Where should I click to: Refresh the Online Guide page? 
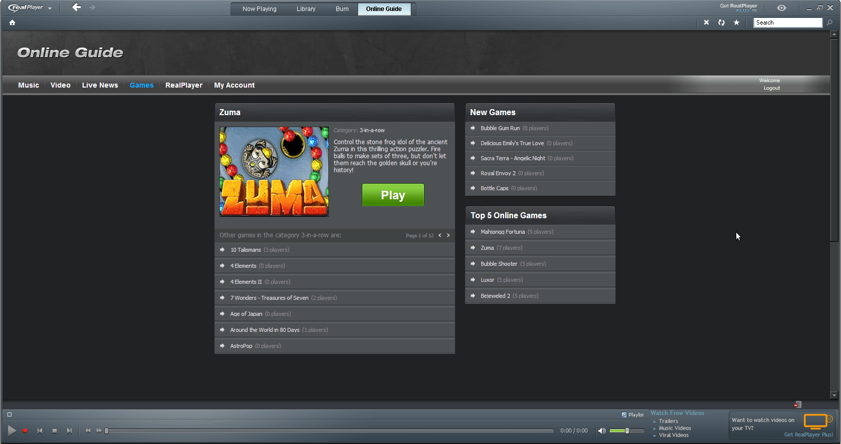(721, 23)
